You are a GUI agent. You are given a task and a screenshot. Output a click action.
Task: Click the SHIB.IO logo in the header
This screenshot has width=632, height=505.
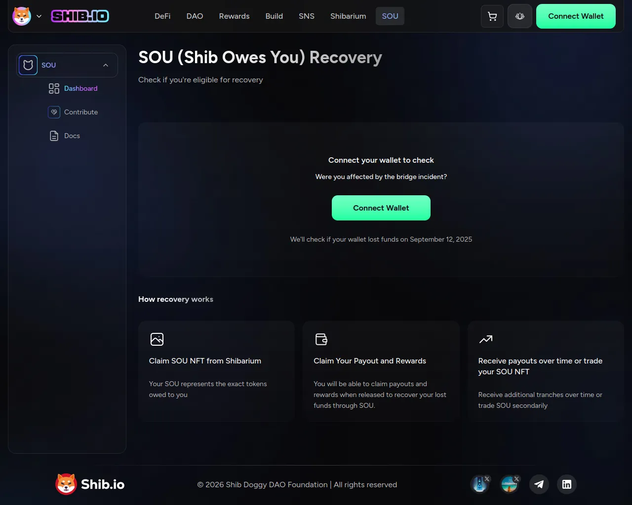[80, 16]
